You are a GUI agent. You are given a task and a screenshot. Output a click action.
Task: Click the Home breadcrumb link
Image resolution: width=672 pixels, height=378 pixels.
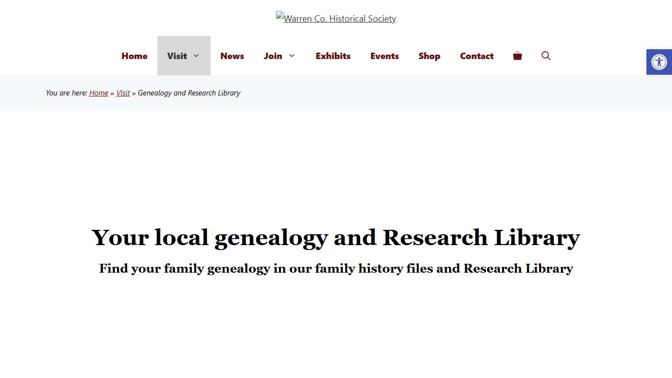(x=98, y=93)
